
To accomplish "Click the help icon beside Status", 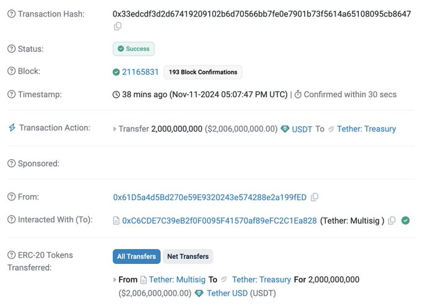I will pyautogui.click(x=12, y=49).
